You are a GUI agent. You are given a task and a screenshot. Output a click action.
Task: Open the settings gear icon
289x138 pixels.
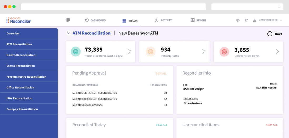coord(238,20)
